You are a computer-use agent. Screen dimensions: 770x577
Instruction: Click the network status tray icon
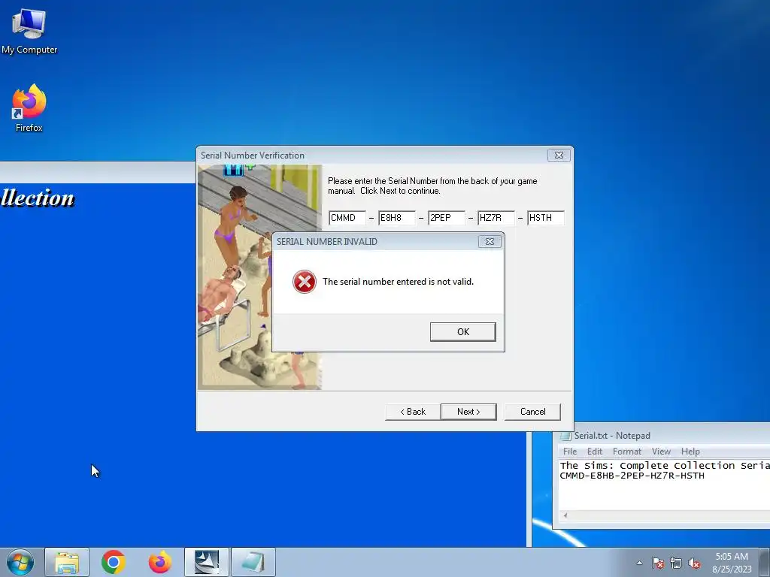click(676, 563)
